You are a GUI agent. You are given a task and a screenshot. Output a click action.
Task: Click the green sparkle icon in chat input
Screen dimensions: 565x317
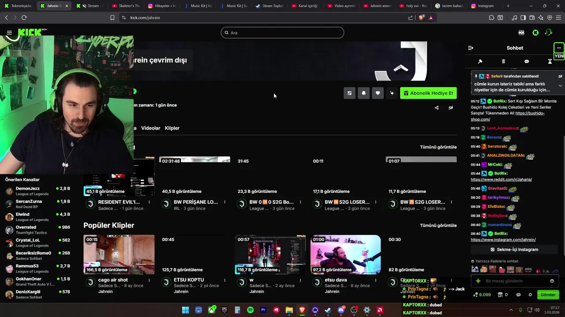click(478, 281)
